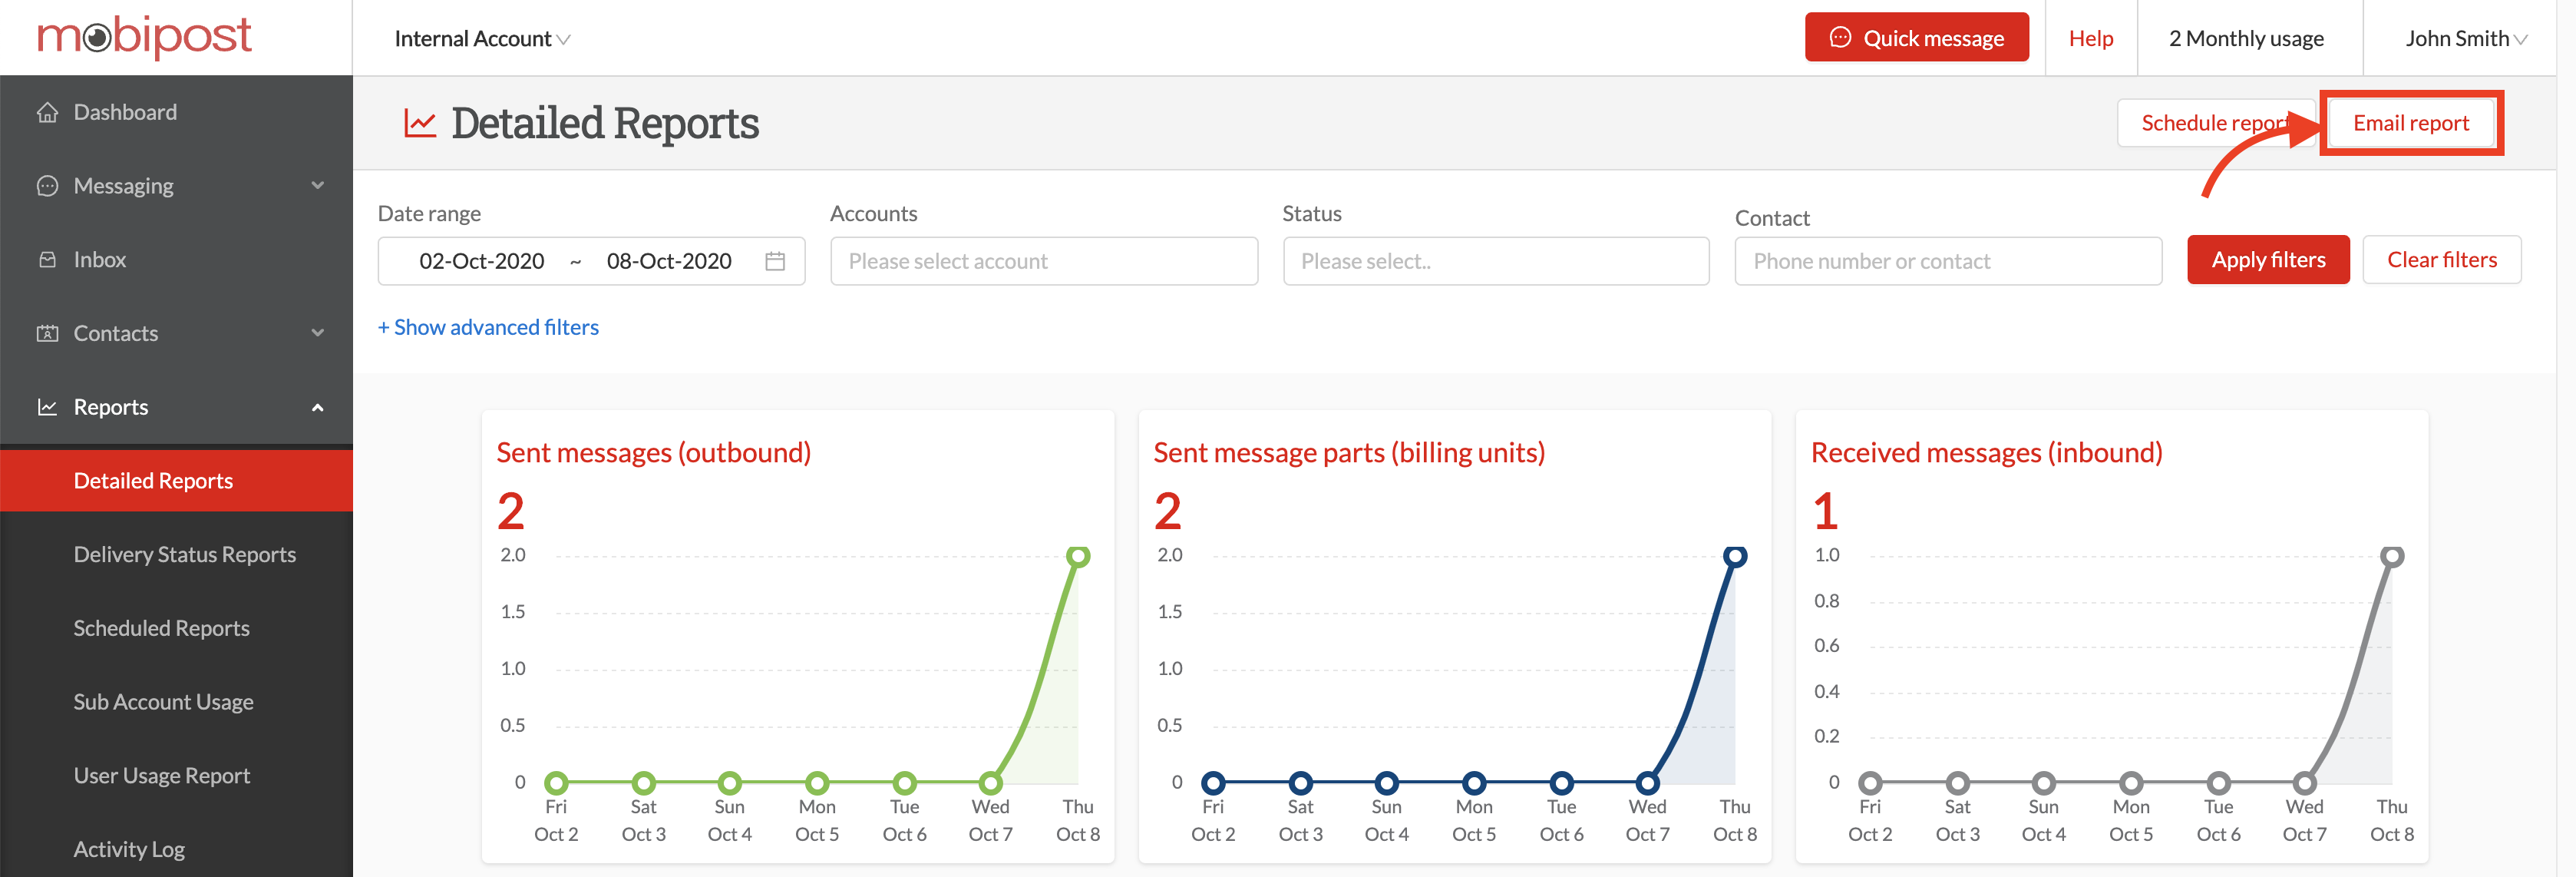Click Show advanced filters link
Image resolution: width=2576 pixels, height=877 pixels.
488,327
